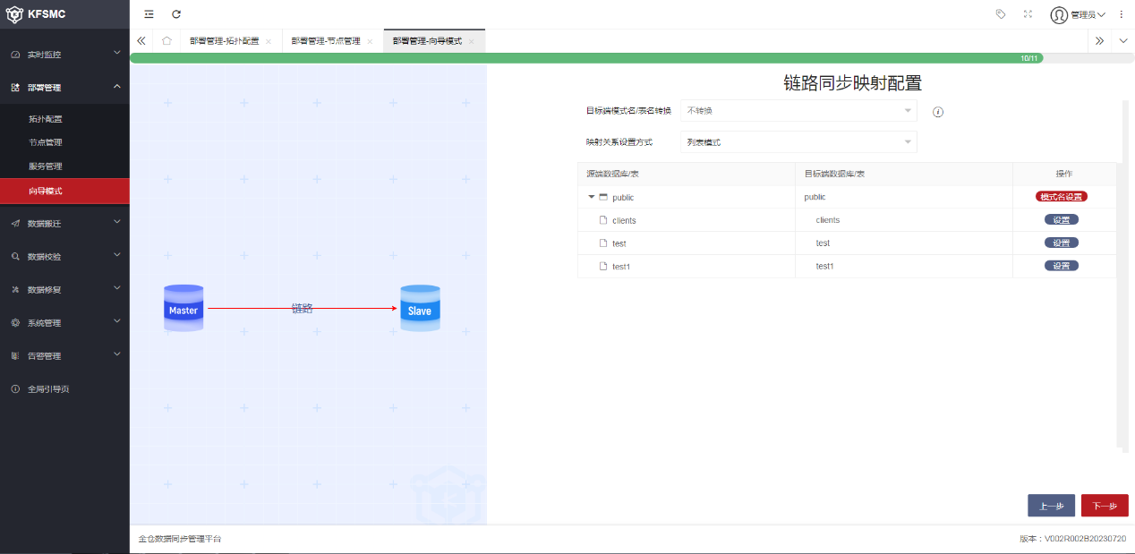Click the 下一步 button
Image resolution: width=1135 pixels, height=554 pixels.
click(1104, 505)
